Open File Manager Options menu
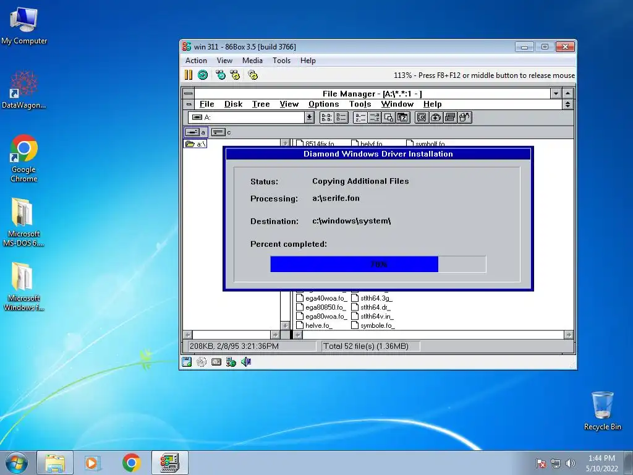The image size is (633, 475). (324, 104)
